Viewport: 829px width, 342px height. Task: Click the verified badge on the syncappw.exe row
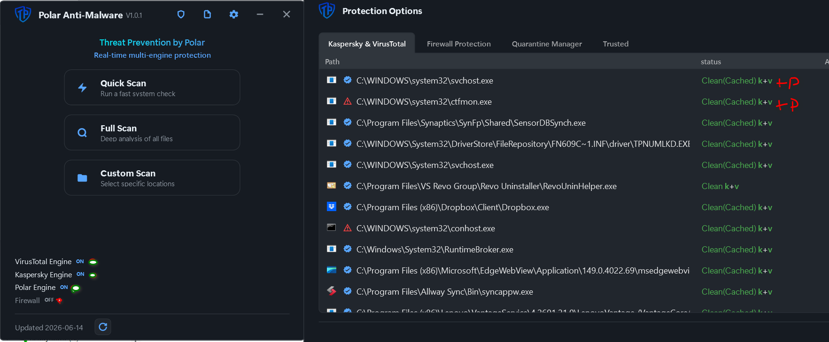(x=348, y=291)
